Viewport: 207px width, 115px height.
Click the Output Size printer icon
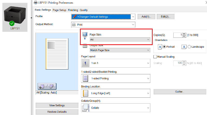pos(85,46)
